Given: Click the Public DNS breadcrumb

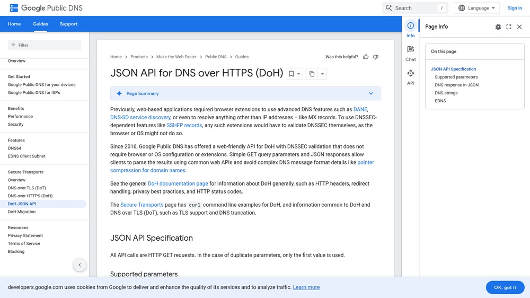Looking at the screenshot, I should [216, 57].
